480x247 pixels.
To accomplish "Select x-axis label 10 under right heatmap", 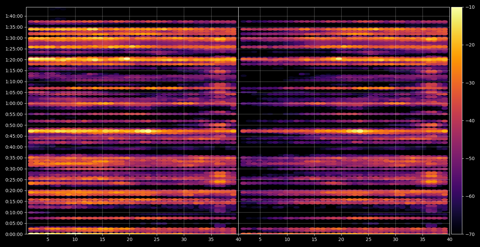I will point(287,239).
